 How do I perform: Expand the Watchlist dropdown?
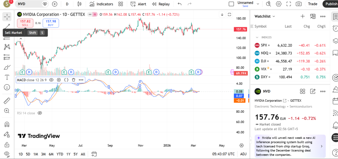tap(274, 16)
